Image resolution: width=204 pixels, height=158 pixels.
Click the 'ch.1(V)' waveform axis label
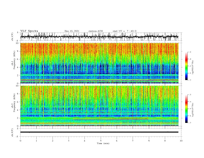(12, 37)
